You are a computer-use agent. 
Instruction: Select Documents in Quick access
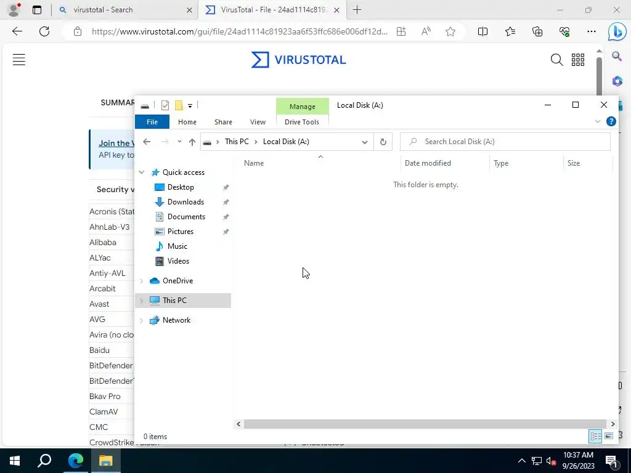[x=186, y=217]
